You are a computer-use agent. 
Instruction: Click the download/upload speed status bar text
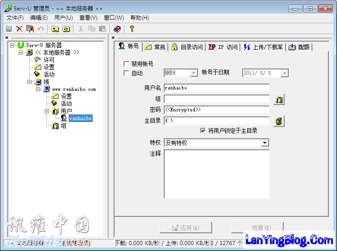click(162, 243)
